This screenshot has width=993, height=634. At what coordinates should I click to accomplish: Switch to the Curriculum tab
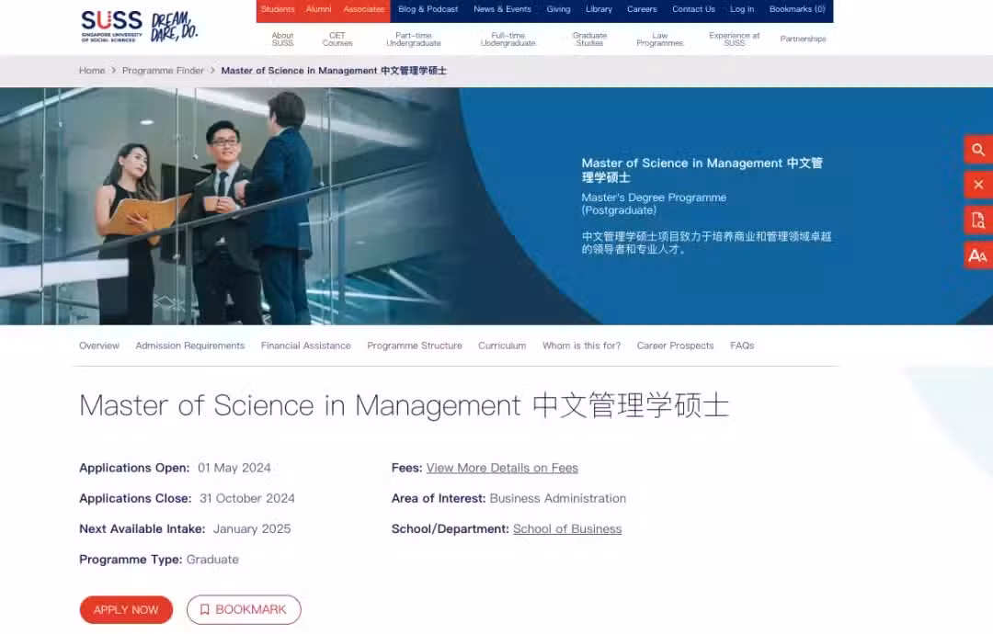coord(502,345)
